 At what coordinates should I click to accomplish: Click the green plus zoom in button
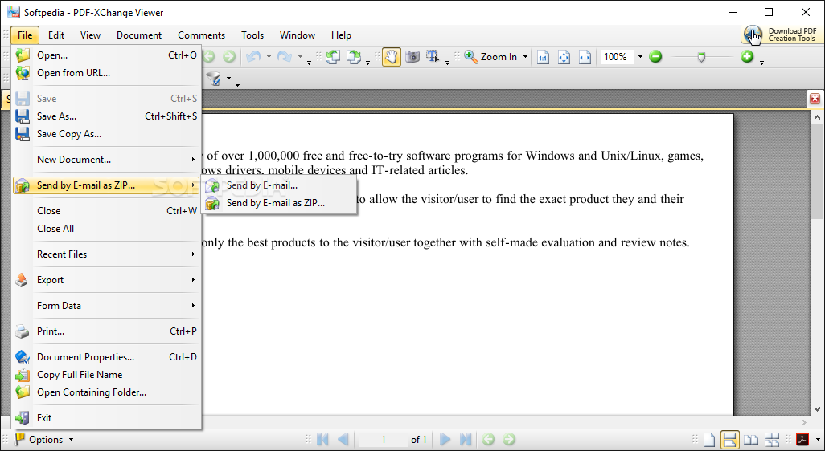tap(747, 56)
